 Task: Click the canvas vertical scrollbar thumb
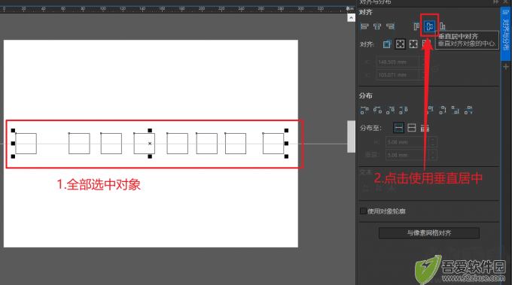[x=351, y=136]
